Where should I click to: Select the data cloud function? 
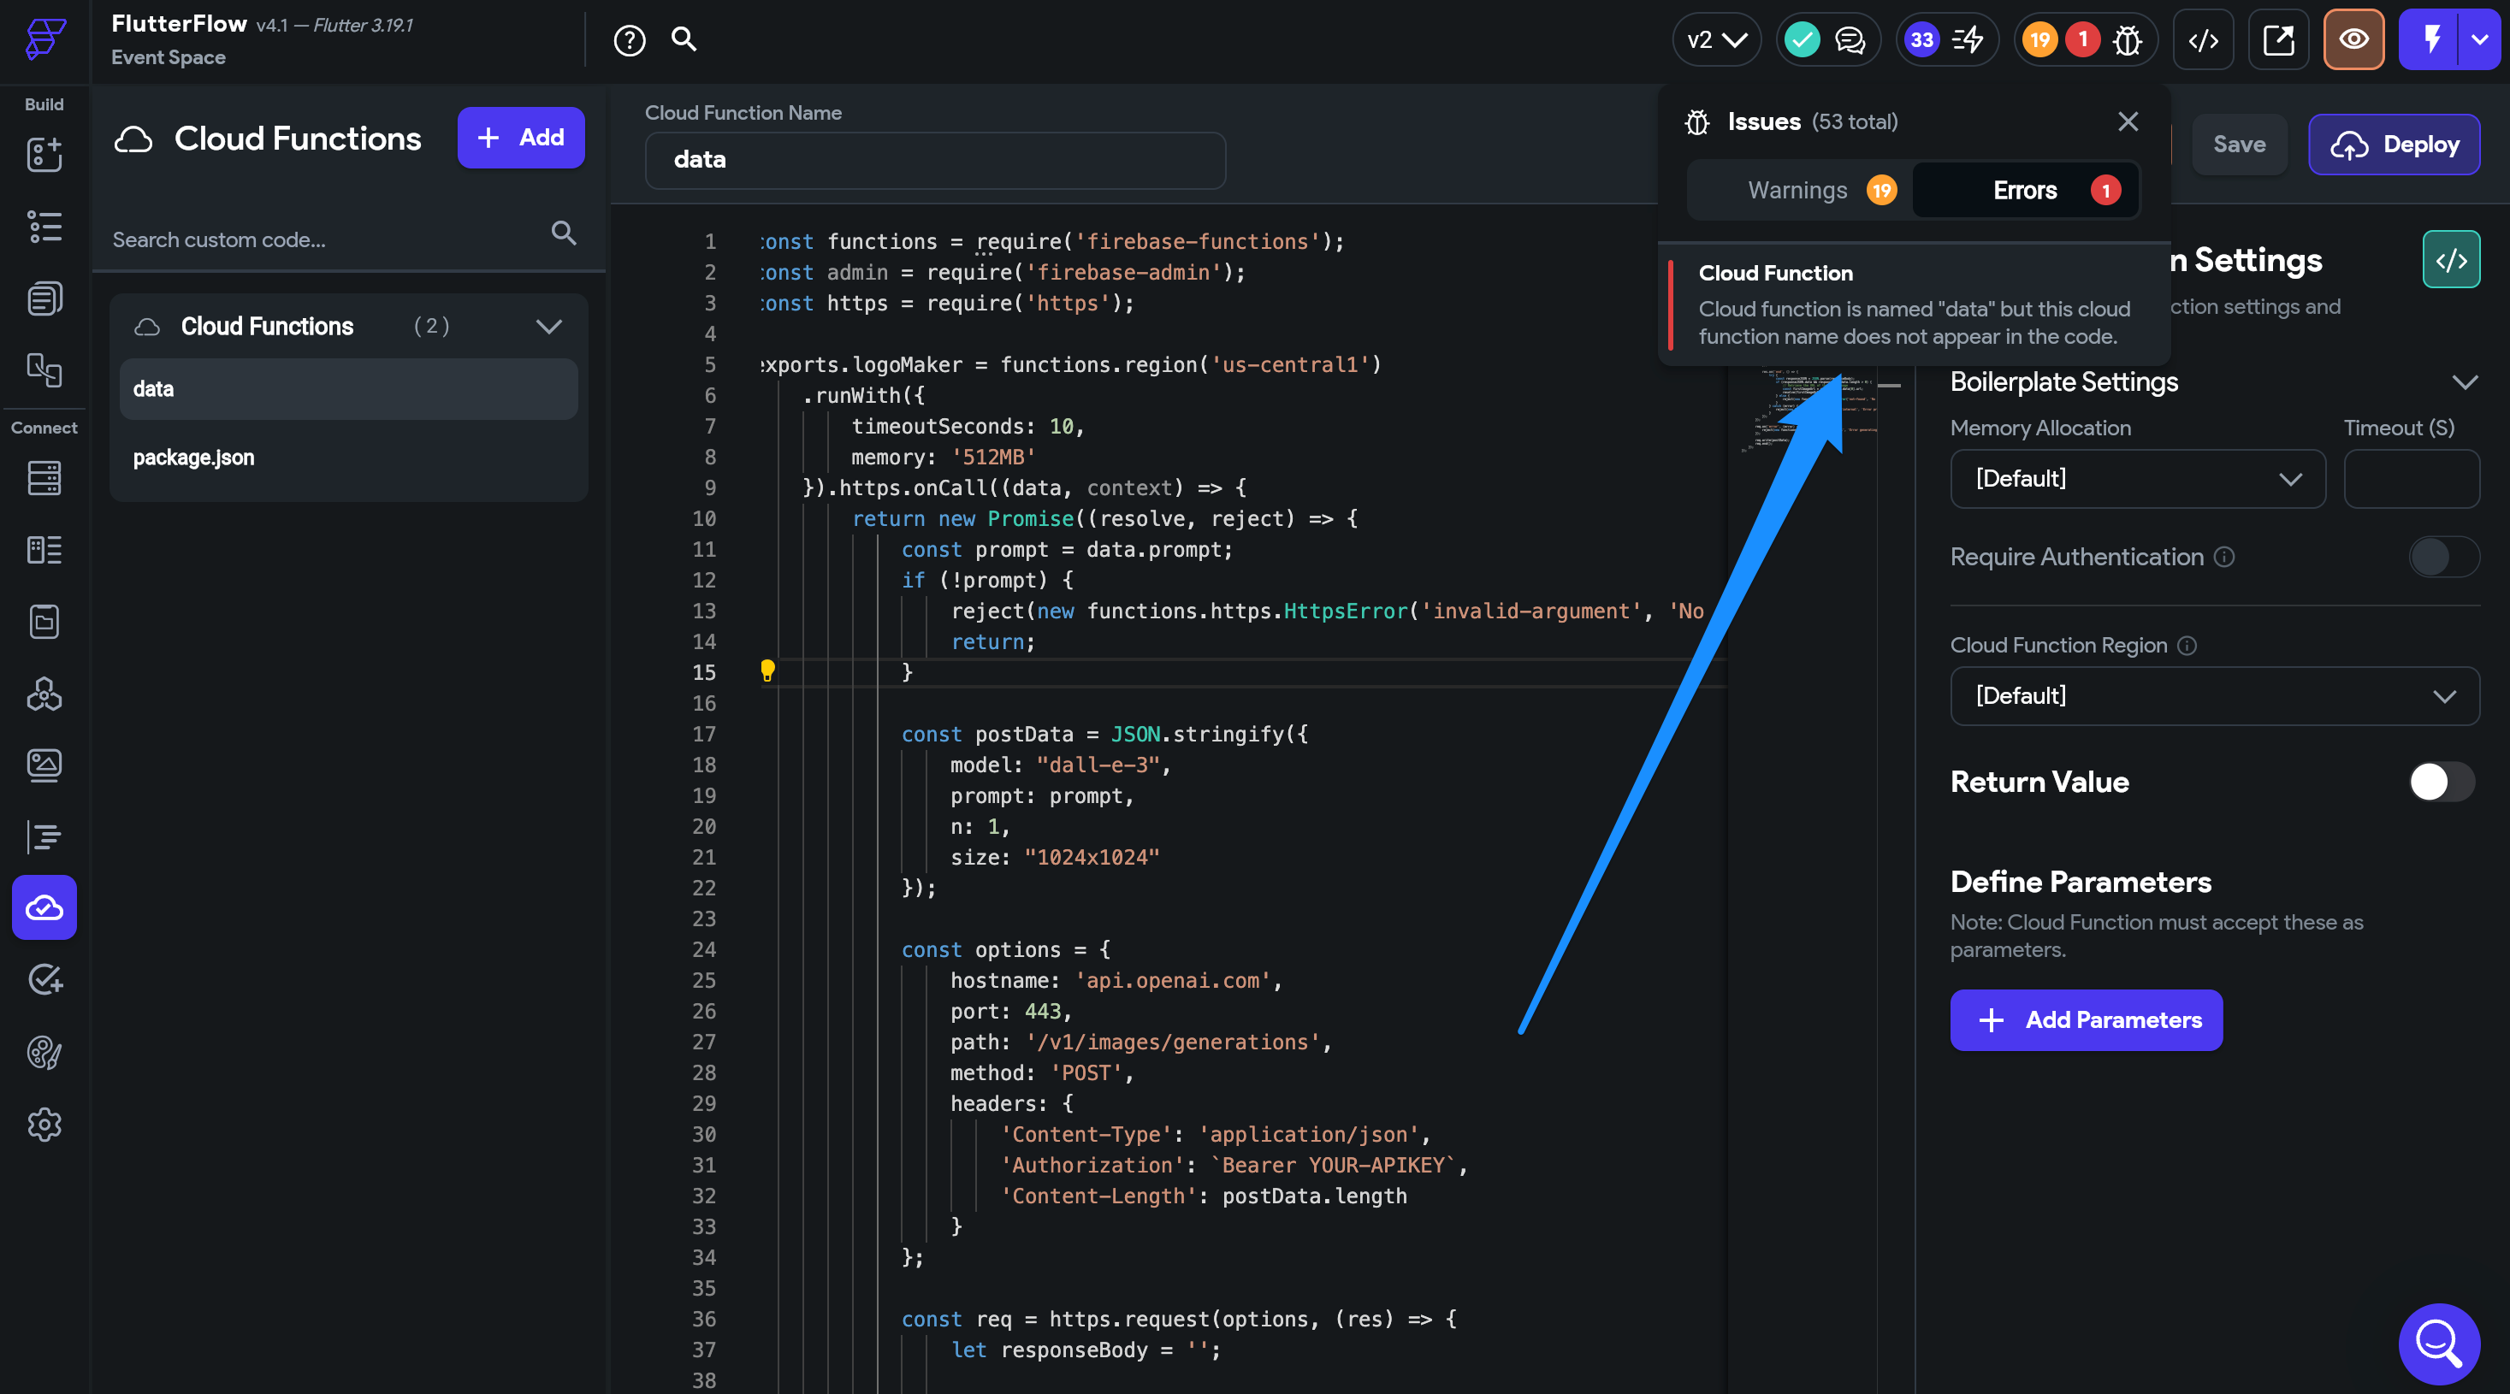pyautogui.click(x=348, y=388)
